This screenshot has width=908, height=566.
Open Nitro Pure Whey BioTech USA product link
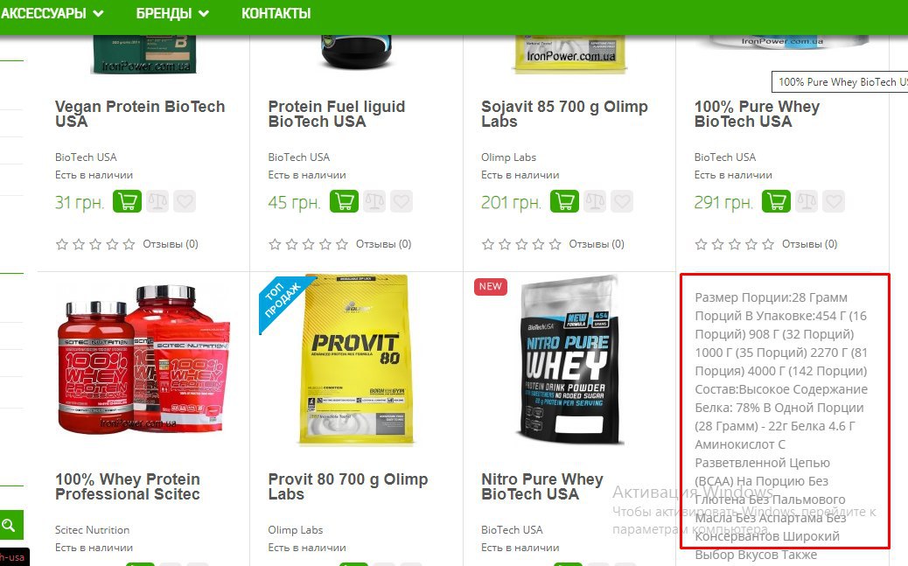point(542,486)
